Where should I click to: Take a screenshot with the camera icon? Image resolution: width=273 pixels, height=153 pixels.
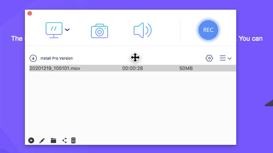coord(99,31)
